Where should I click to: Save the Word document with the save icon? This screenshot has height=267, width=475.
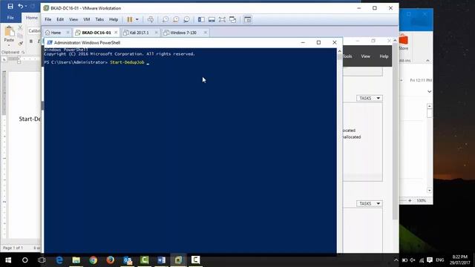coord(10,6)
